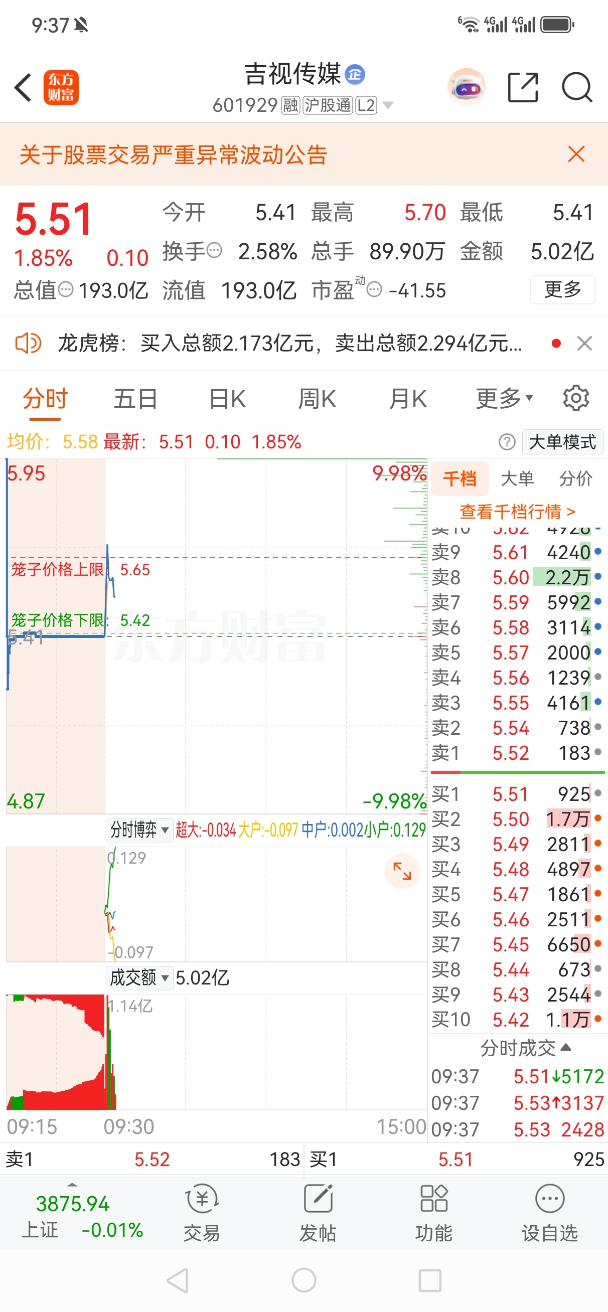Tap the info icon beside 总值

pyautogui.click(x=66, y=290)
